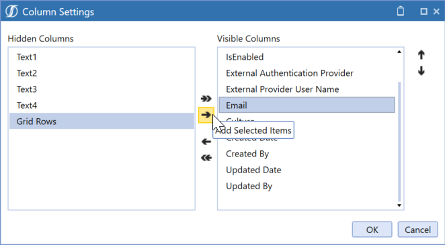
Task: Dismiss the dialog with the Cancel button
Action: tap(417, 230)
